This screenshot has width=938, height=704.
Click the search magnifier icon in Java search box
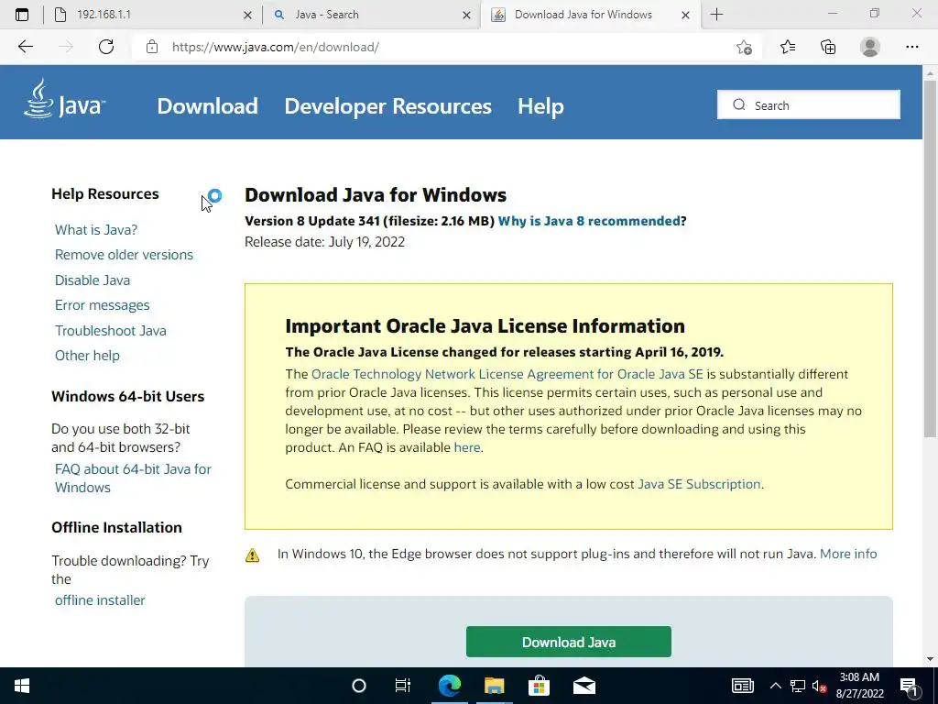tap(739, 104)
